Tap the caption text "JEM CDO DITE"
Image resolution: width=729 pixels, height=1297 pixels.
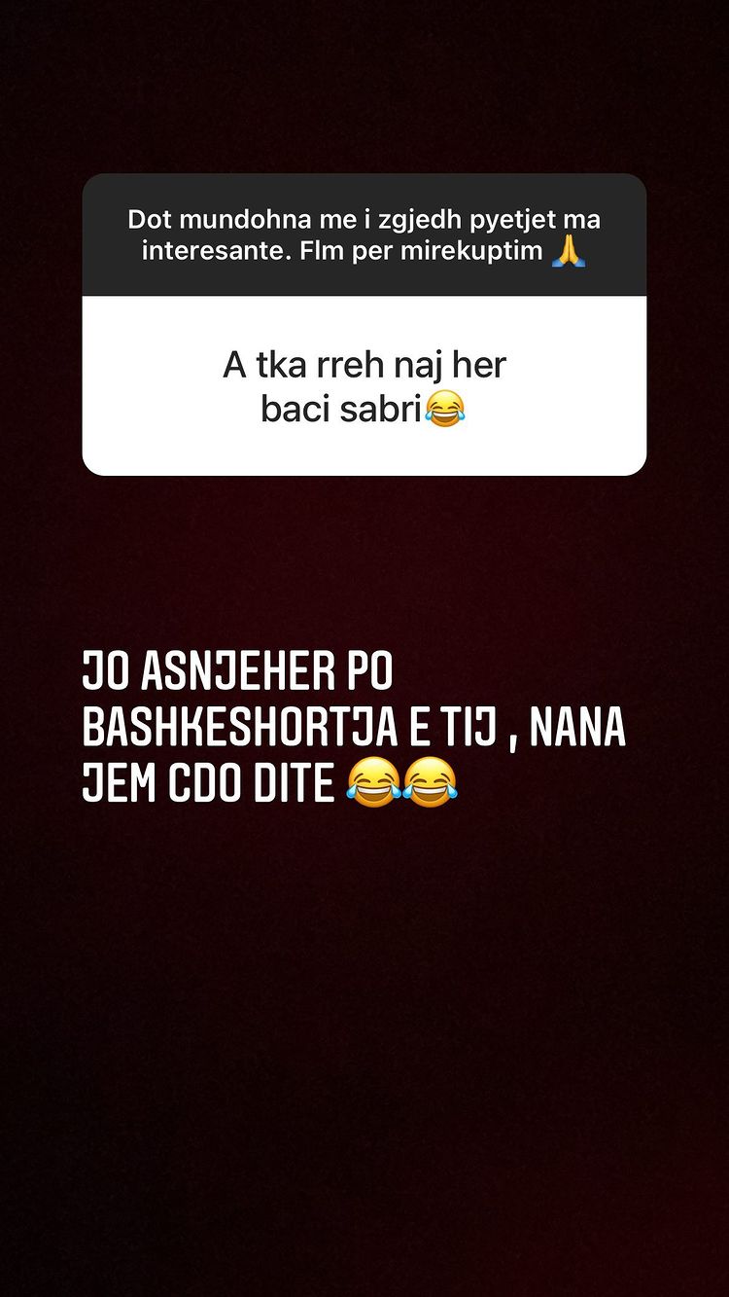coord(209,783)
